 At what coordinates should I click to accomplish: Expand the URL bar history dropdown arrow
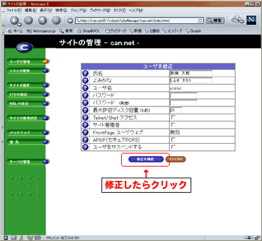200,21
